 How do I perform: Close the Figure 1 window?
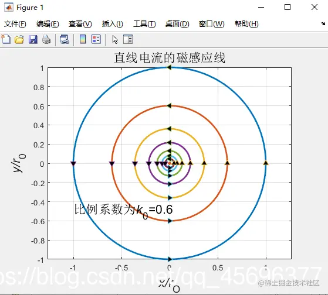pos(314,7)
